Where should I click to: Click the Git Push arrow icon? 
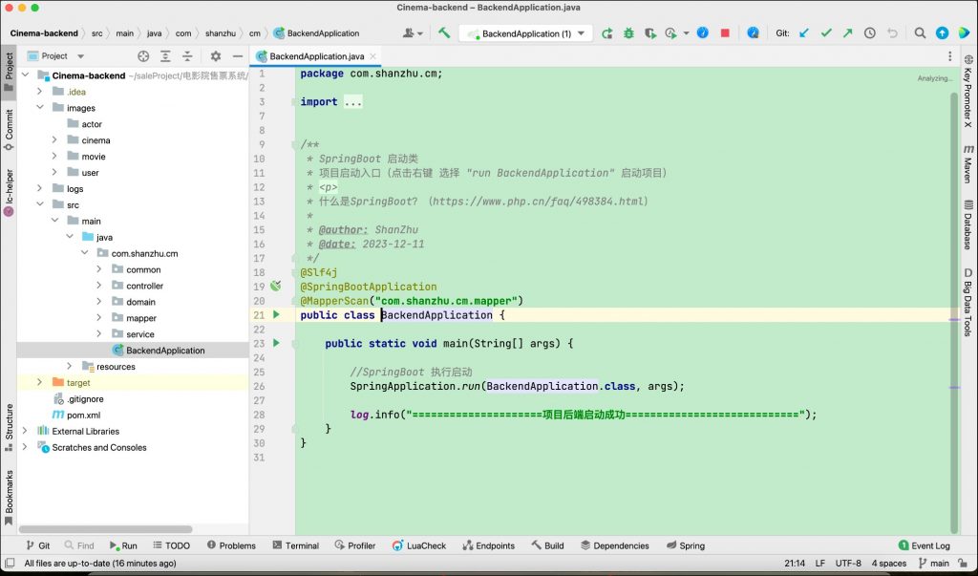click(x=847, y=32)
